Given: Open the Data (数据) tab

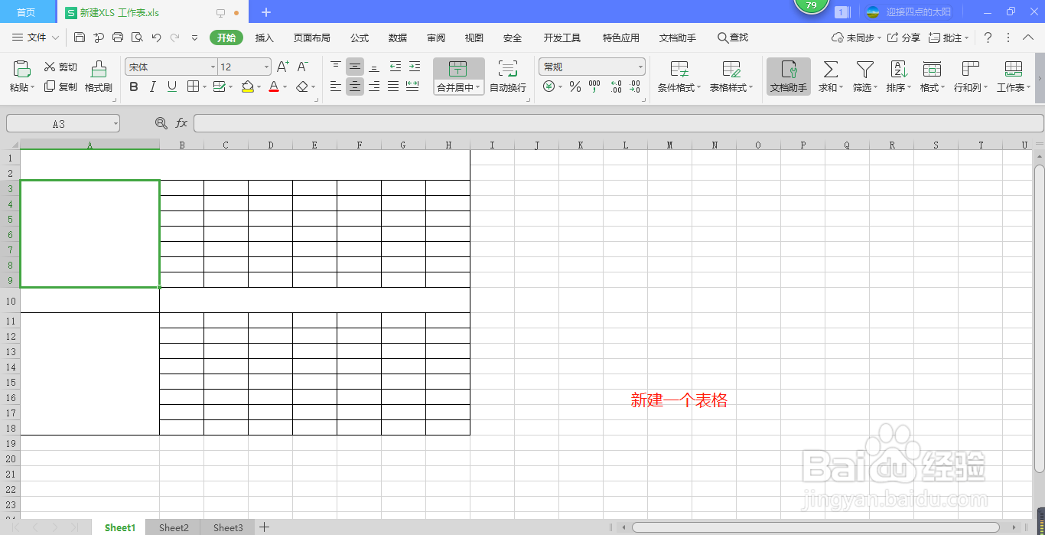Looking at the screenshot, I should point(398,38).
